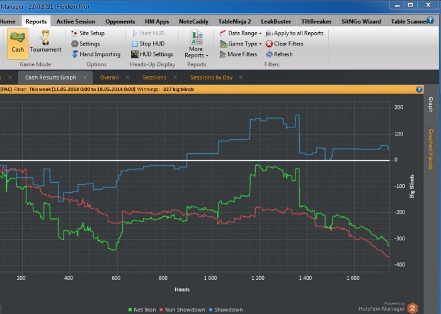Open TableNinja 2 tab
The height and width of the screenshot is (314, 441).
[234, 21]
